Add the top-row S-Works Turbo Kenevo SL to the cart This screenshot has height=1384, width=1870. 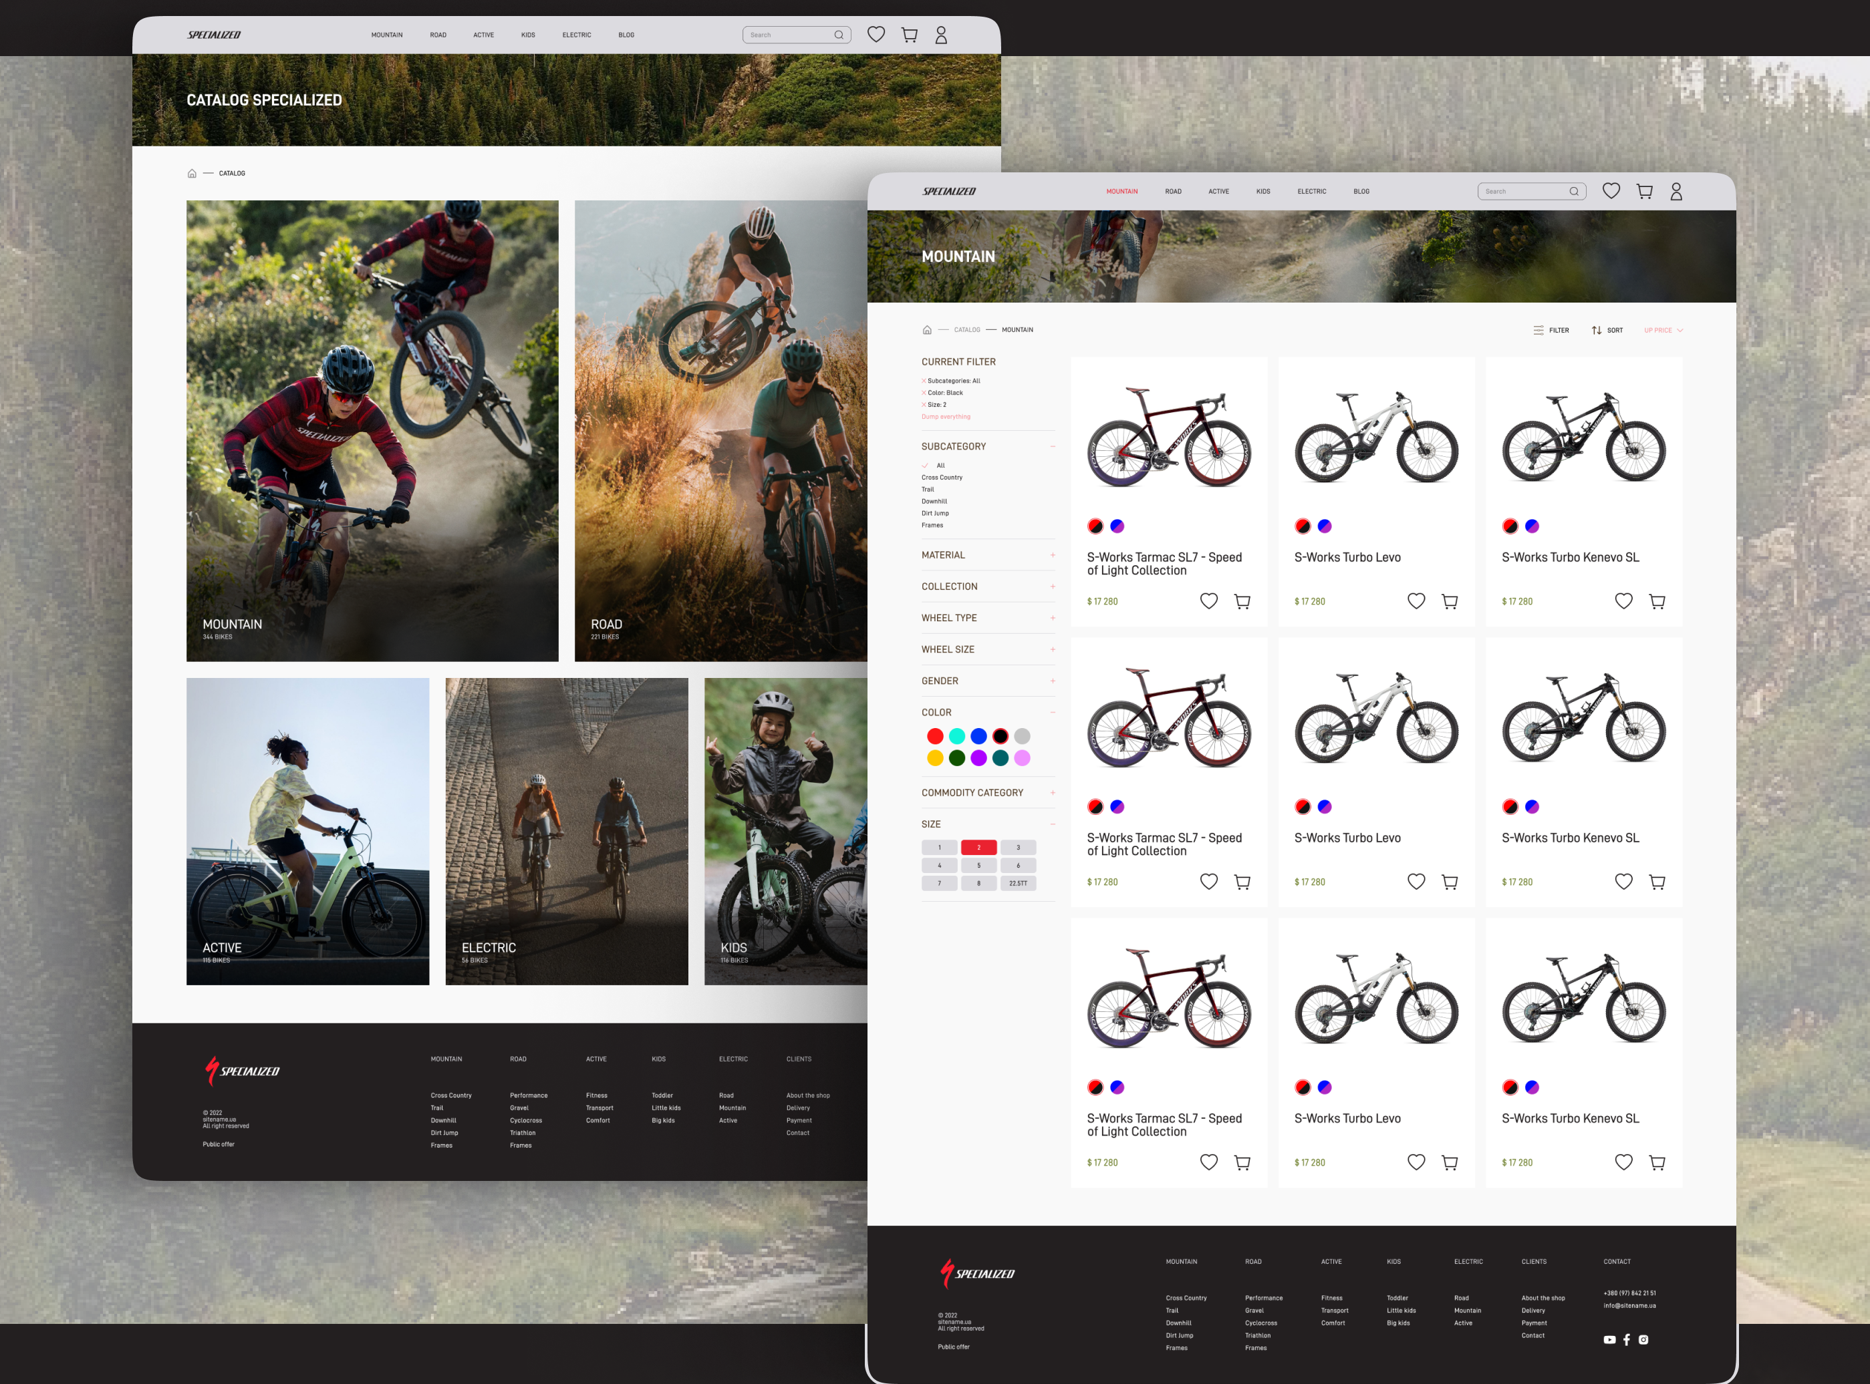click(x=1657, y=602)
